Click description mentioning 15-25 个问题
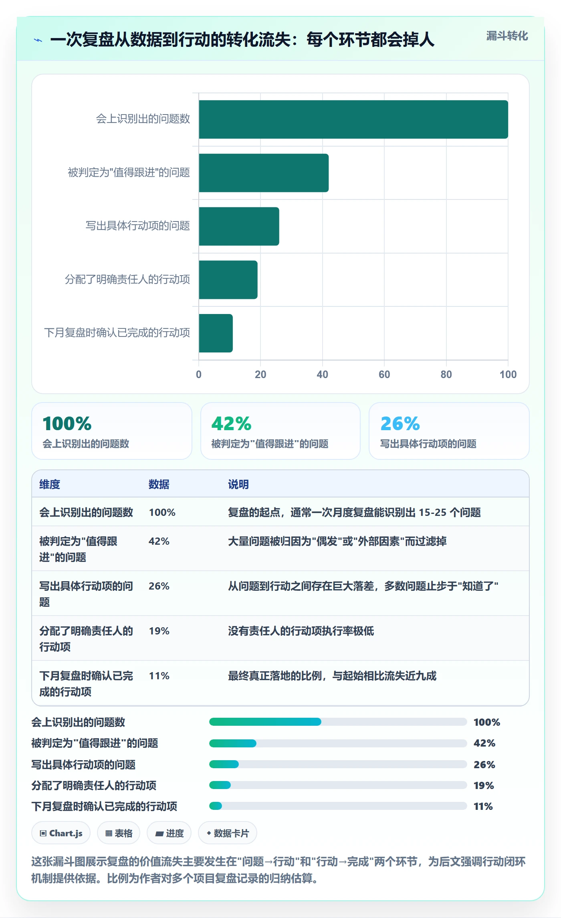Image resolution: width=561 pixels, height=918 pixels. [x=354, y=512]
